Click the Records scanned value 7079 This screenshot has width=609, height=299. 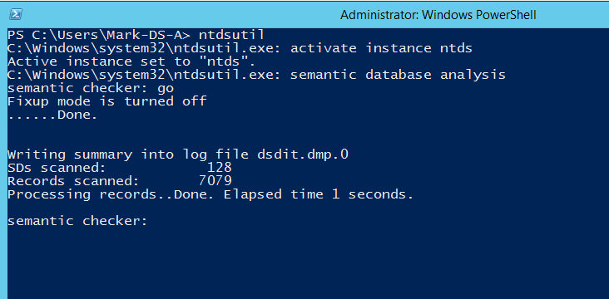(x=215, y=181)
